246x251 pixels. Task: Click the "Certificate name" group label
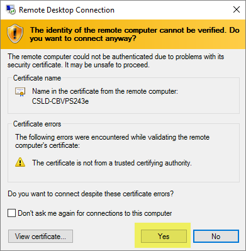pyautogui.click(x=37, y=78)
